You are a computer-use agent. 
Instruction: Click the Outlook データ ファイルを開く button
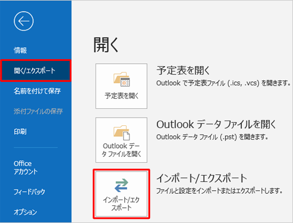121,140
